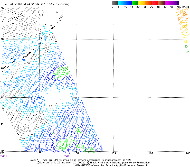Click the cyan-blue 5-15 knots color segment
190x167 pixels.
pos(125,3)
